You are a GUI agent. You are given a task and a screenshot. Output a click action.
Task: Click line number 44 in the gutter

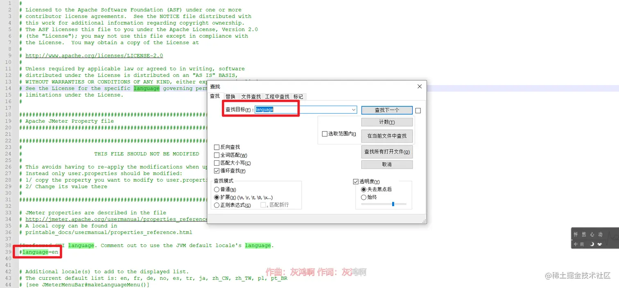[x=8, y=285]
